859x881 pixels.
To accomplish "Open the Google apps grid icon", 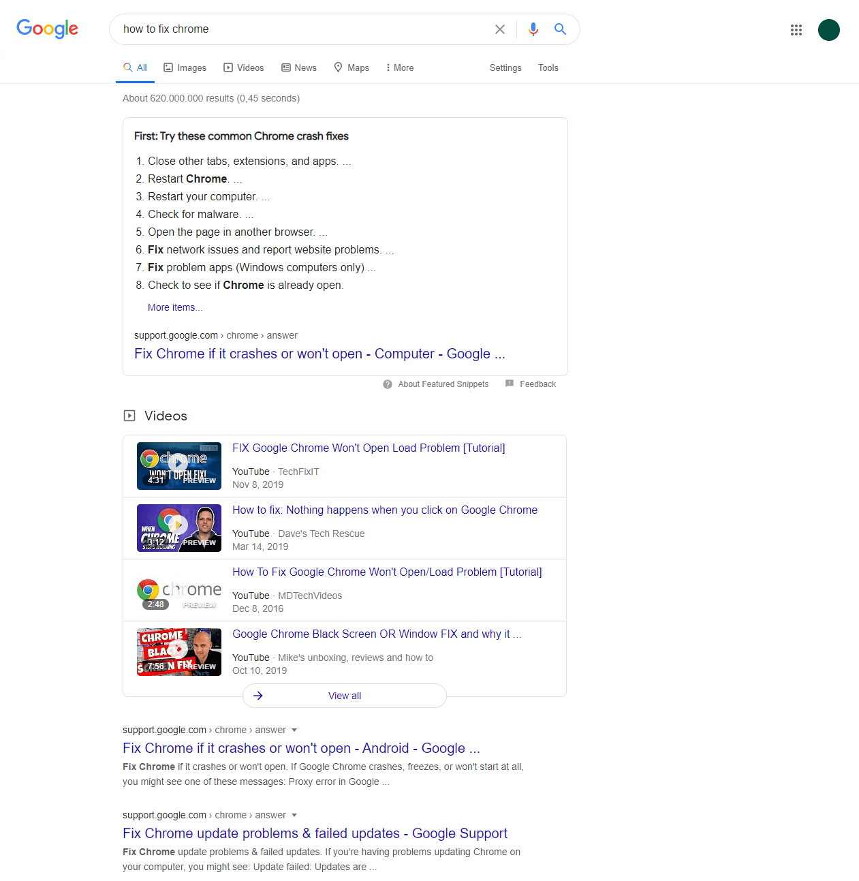I will coord(796,30).
